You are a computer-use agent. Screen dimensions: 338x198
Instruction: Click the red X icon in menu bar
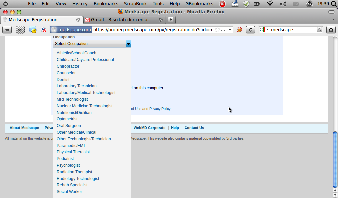[222, 4]
